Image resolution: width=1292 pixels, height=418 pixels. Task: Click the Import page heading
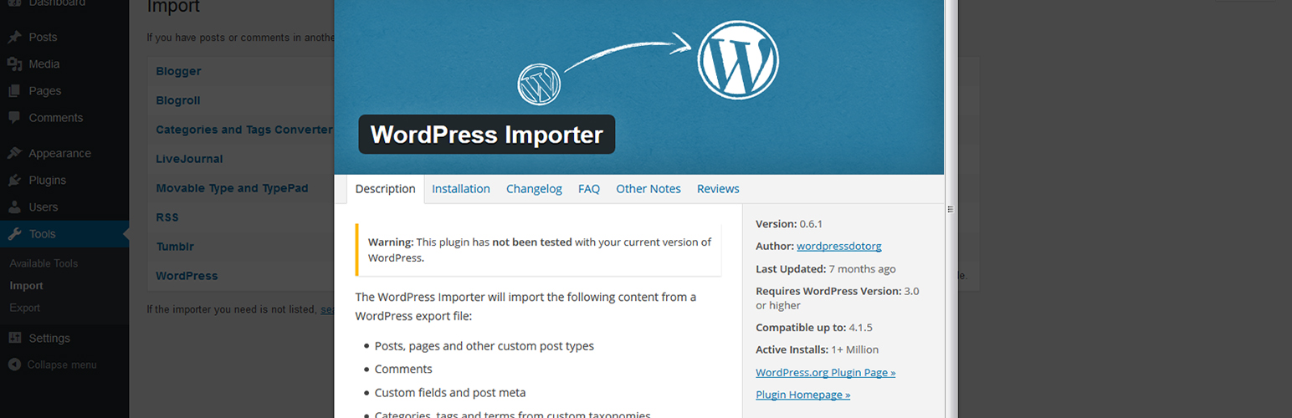(173, 8)
